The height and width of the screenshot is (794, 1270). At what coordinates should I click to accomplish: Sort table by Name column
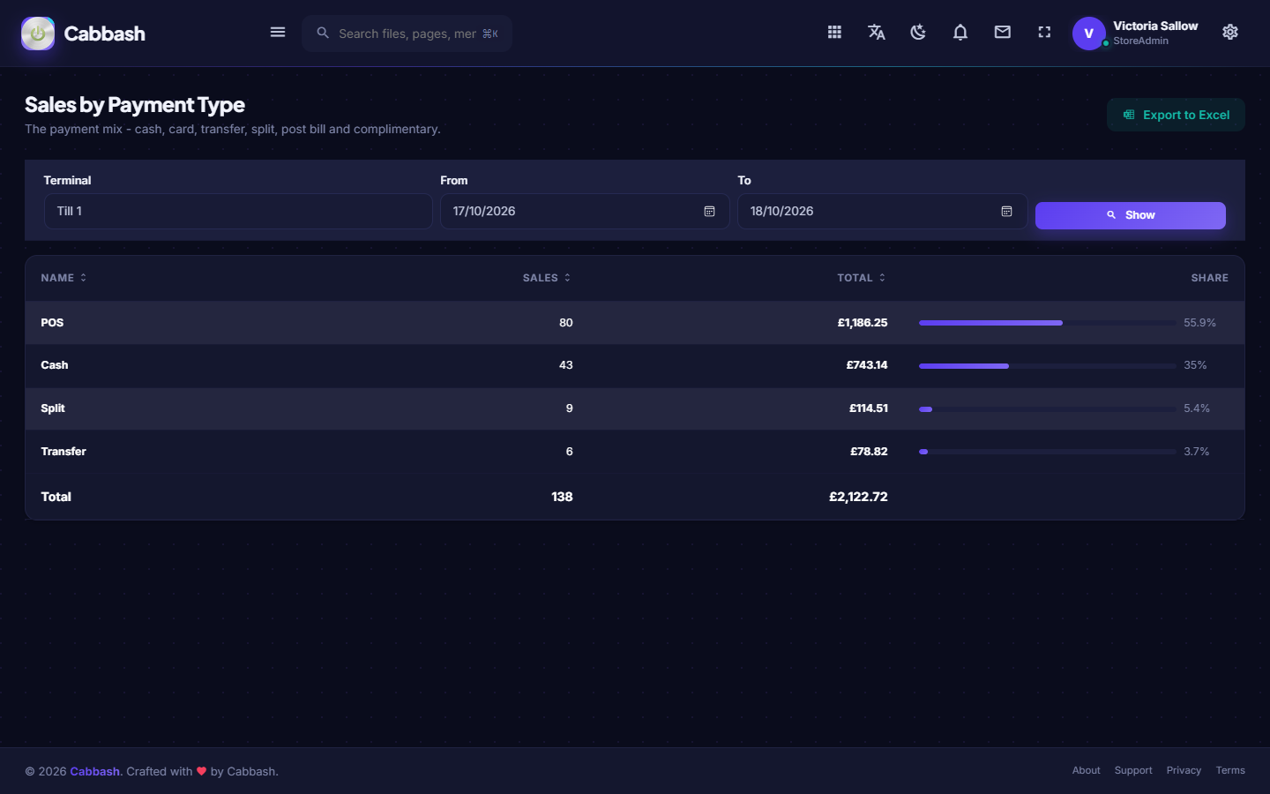63,278
